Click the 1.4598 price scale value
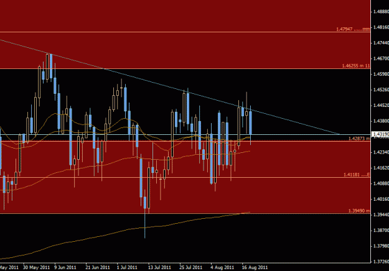This screenshot has height=271, width=389. point(381,74)
